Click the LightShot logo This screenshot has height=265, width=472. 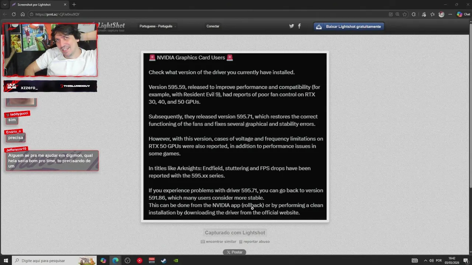click(111, 27)
